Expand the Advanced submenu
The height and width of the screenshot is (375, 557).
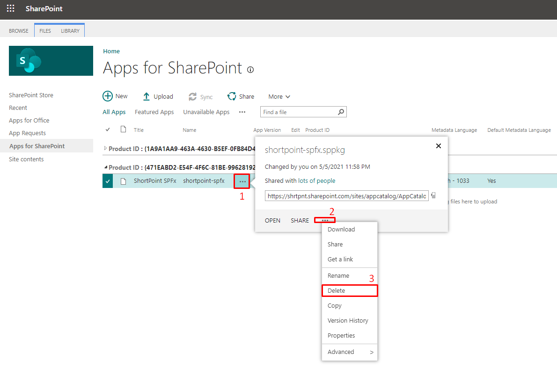(350, 352)
